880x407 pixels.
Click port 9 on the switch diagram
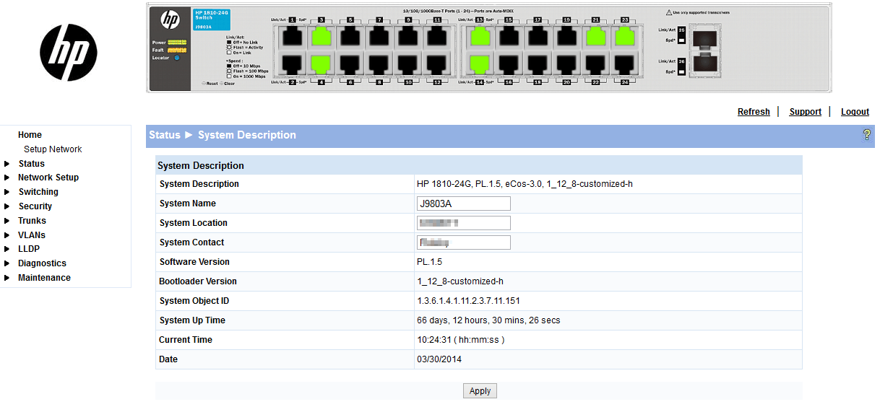(408, 37)
